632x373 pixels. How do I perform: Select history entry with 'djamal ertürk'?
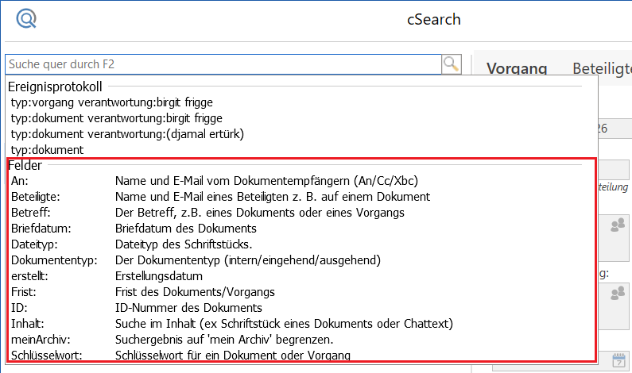click(x=302, y=134)
